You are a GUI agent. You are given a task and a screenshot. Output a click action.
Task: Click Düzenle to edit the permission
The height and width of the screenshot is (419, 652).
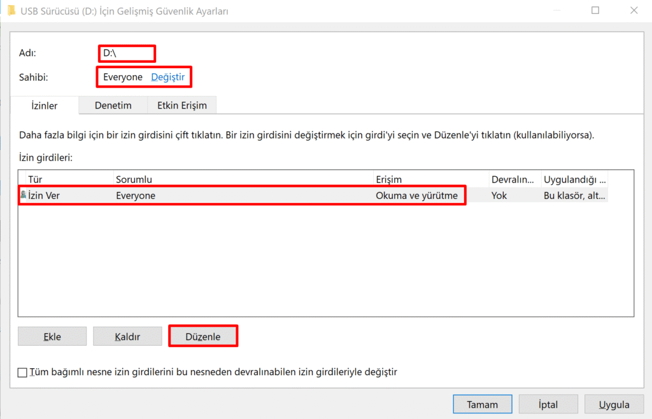(x=202, y=336)
